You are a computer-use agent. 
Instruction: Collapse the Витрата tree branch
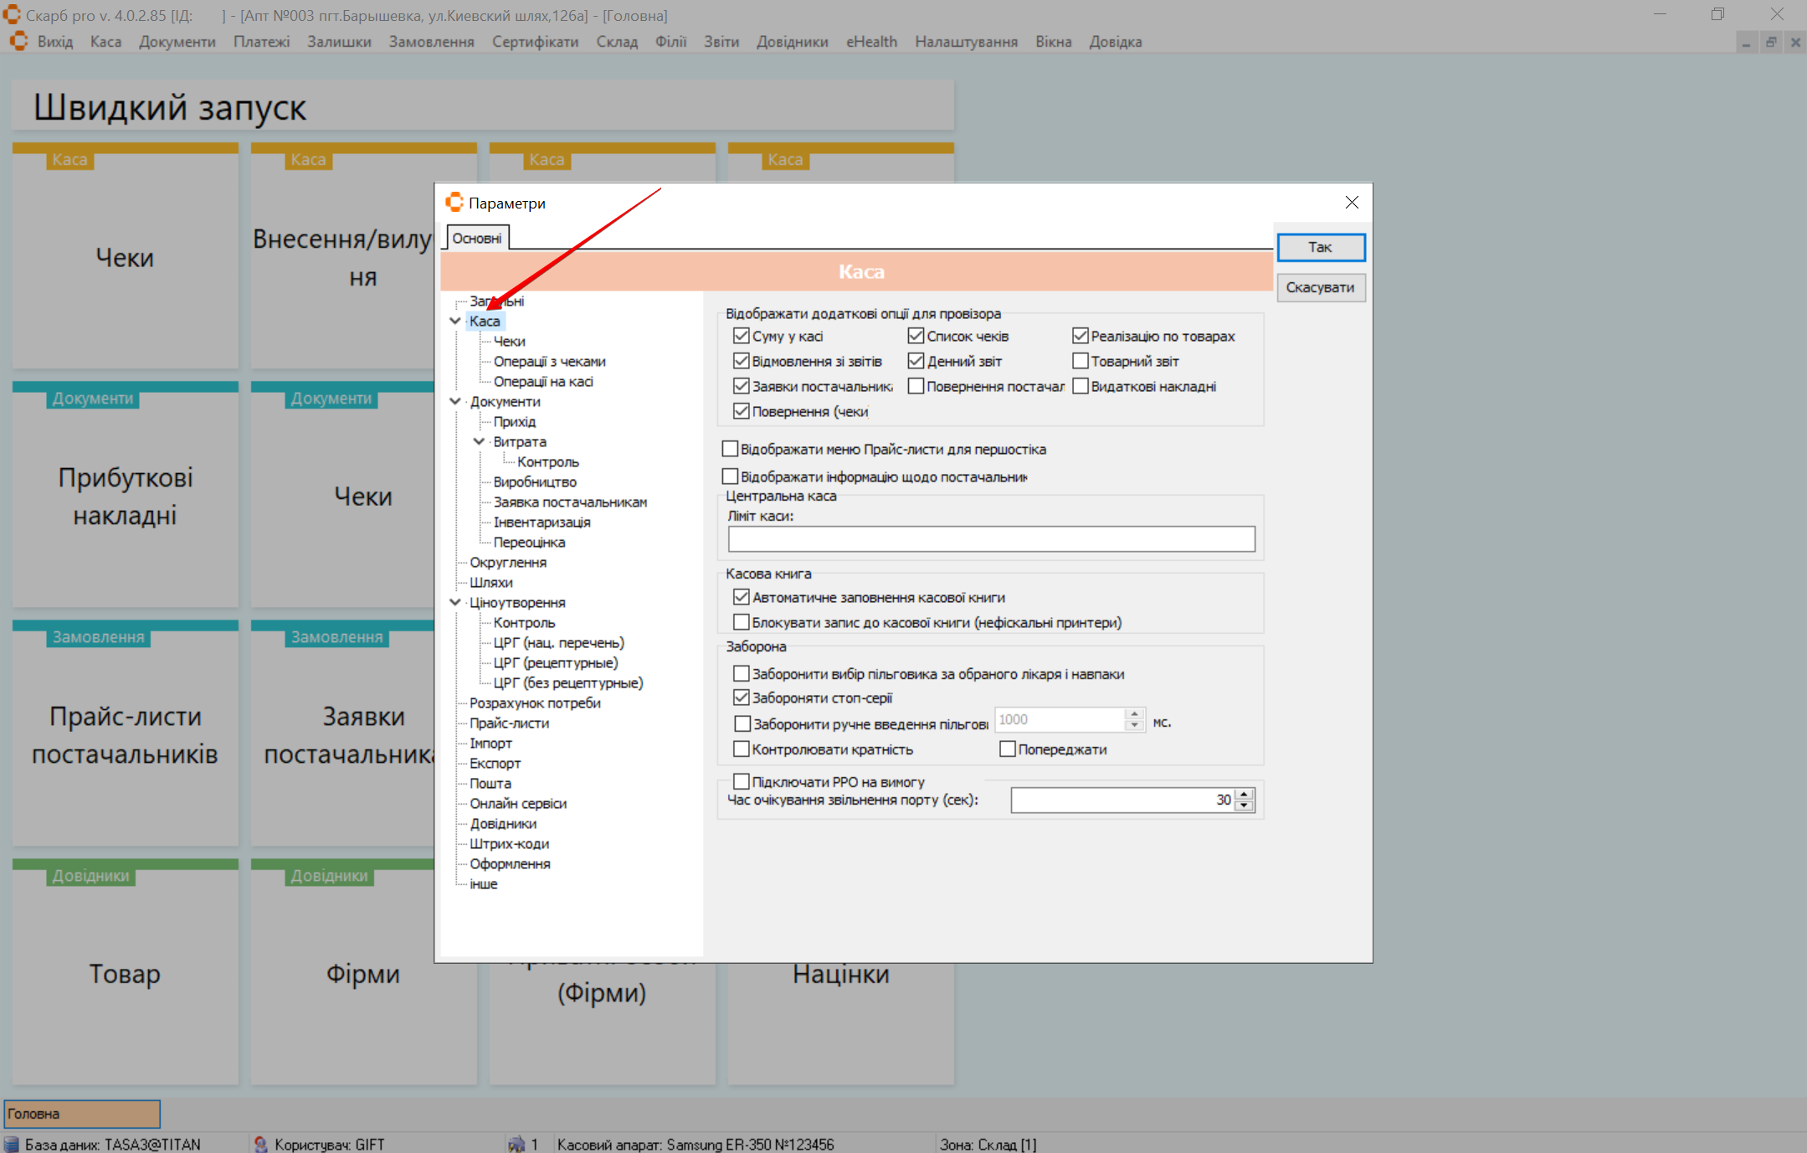point(479,441)
